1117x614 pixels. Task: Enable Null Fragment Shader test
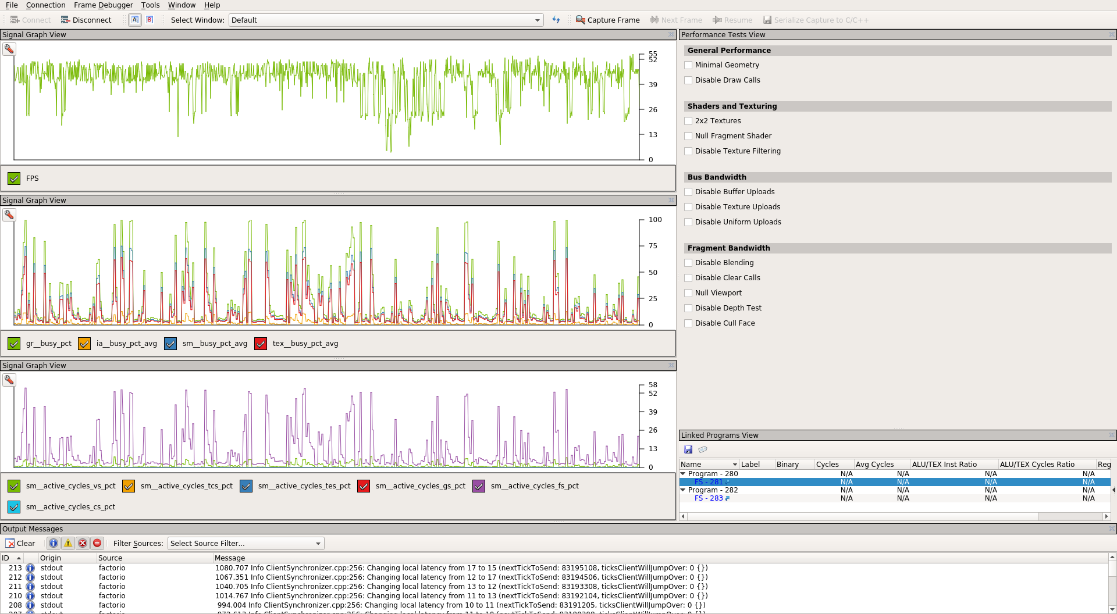pos(688,136)
